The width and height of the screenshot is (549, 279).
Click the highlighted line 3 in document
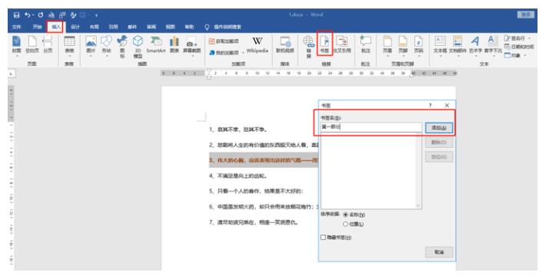click(x=263, y=160)
